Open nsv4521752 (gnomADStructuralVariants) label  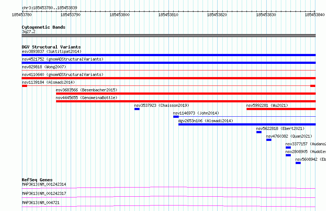(x=63, y=59)
